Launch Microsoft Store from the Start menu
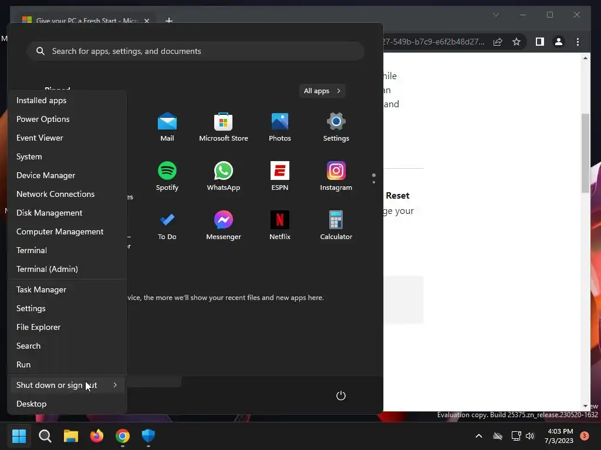 (224, 127)
